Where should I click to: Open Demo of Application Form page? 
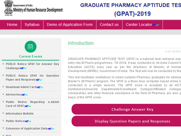tap(70, 24)
